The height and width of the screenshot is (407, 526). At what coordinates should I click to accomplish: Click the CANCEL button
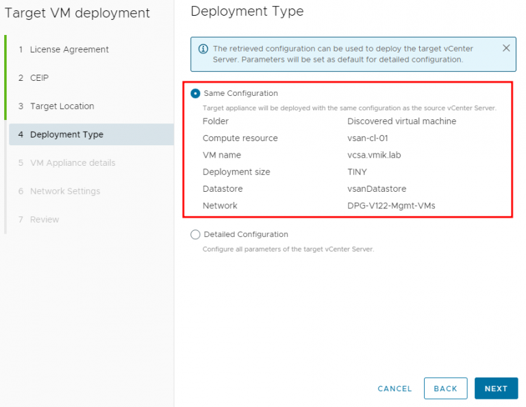pyautogui.click(x=394, y=388)
